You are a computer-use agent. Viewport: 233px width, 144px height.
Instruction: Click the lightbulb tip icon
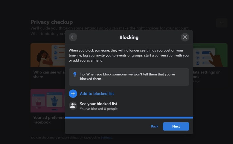click(x=75, y=74)
